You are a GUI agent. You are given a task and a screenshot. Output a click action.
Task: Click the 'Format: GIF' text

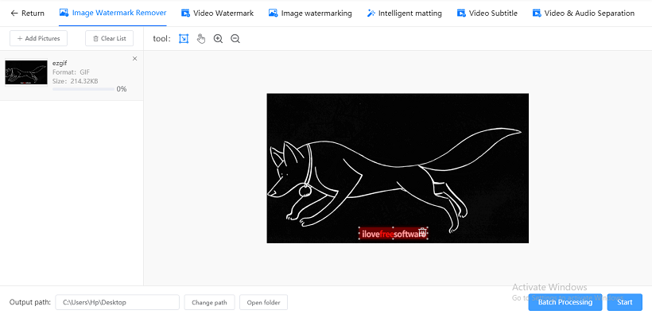coord(71,72)
